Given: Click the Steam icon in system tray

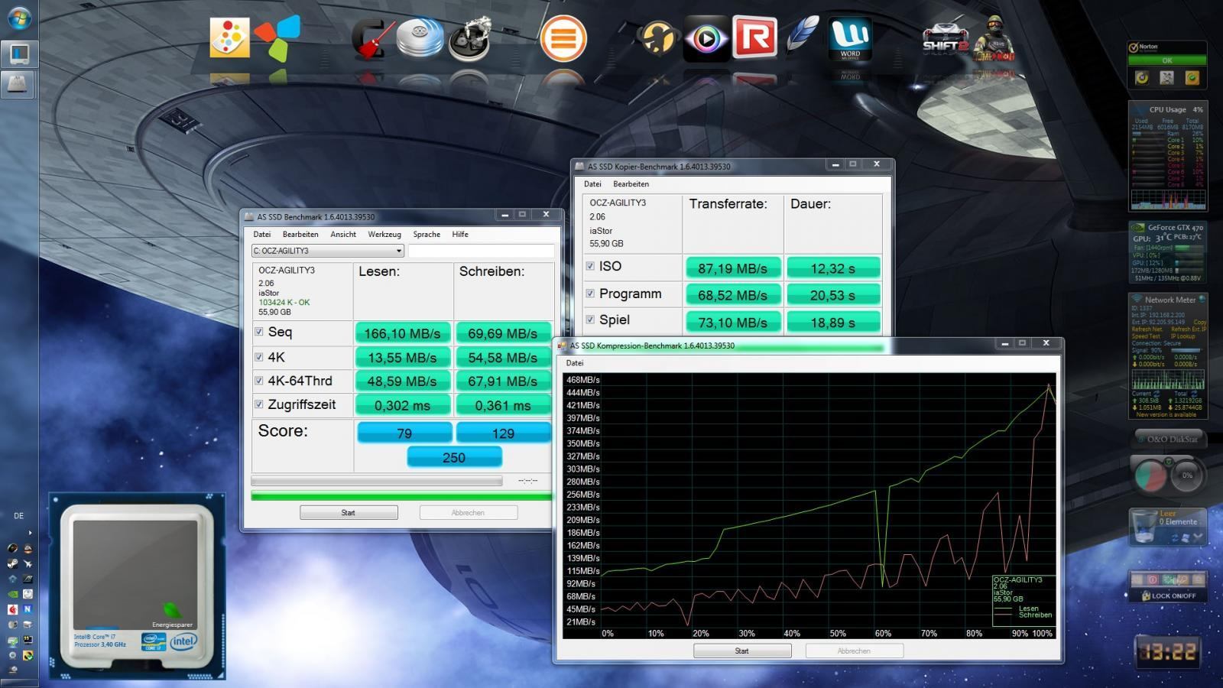Looking at the screenshot, I should [13, 563].
